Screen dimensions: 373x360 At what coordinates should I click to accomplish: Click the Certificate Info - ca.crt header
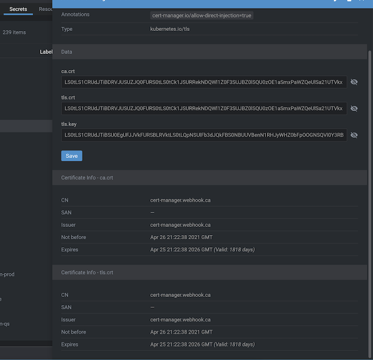click(x=209, y=178)
